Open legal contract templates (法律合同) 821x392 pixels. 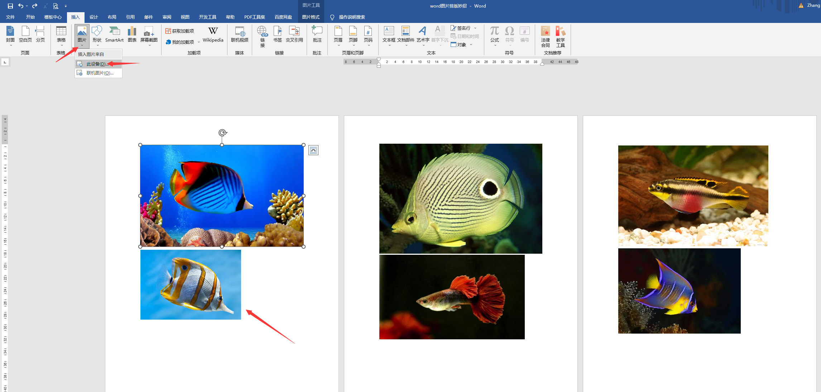(x=546, y=37)
